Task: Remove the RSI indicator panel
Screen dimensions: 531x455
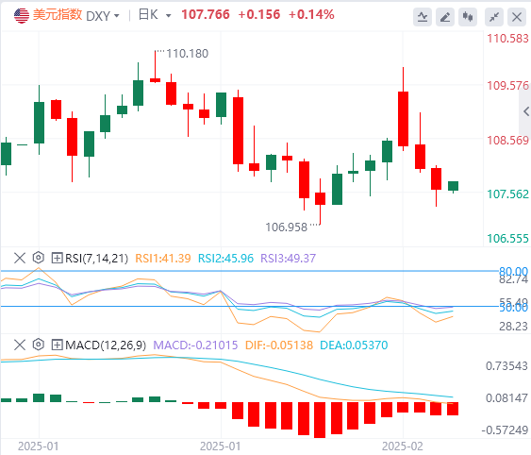Action: 20,258
